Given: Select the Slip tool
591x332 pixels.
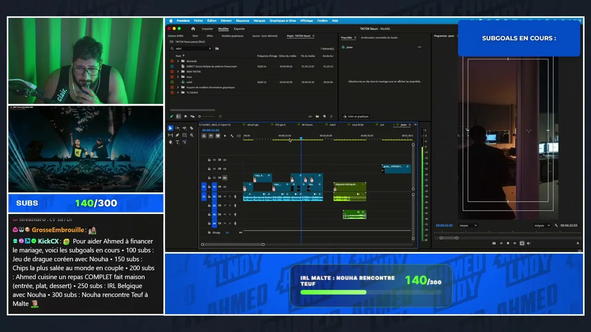Looking at the screenshot, I should tap(170, 135).
